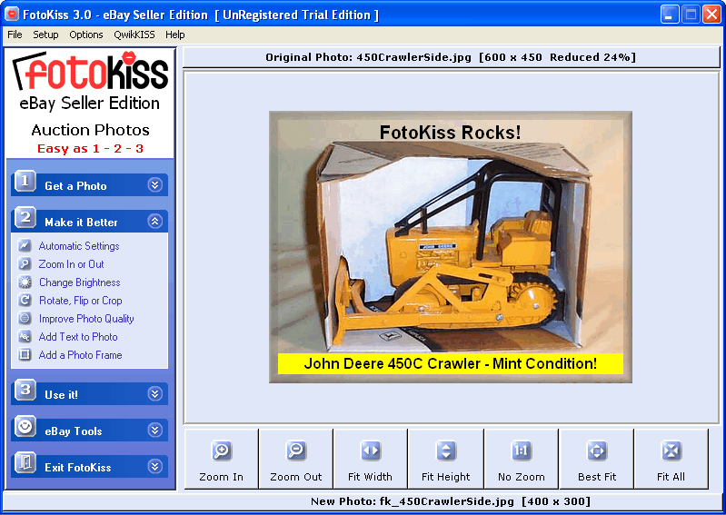Screen dimensions: 726x515
Task: Open the Rotate, Flip or Crop link
Action: 81,301
